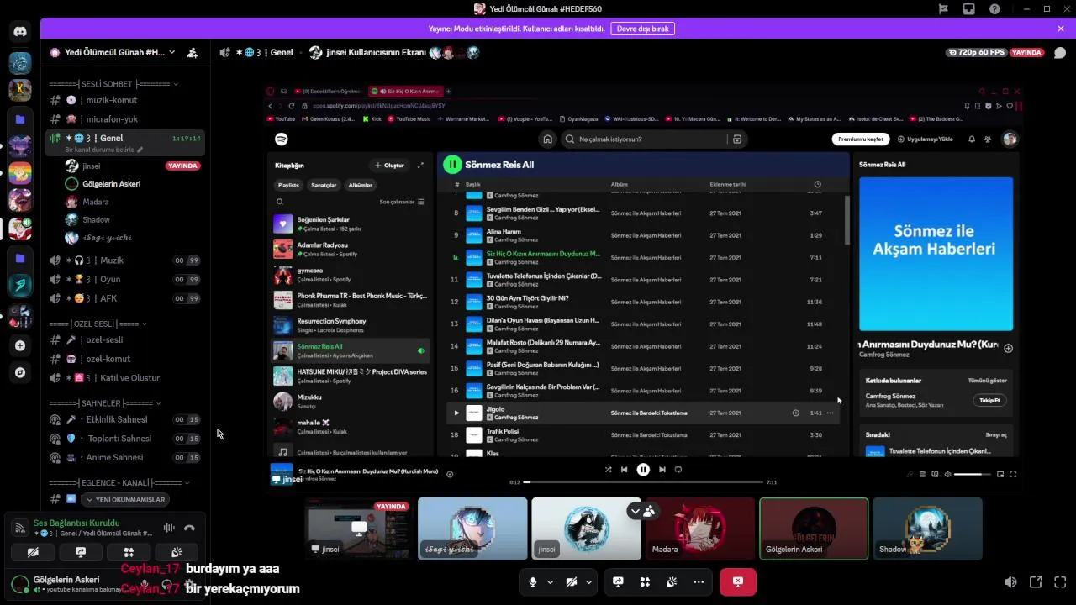
Task: Open camera options chevron in call controls
Action: pyautogui.click(x=589, y=581)
